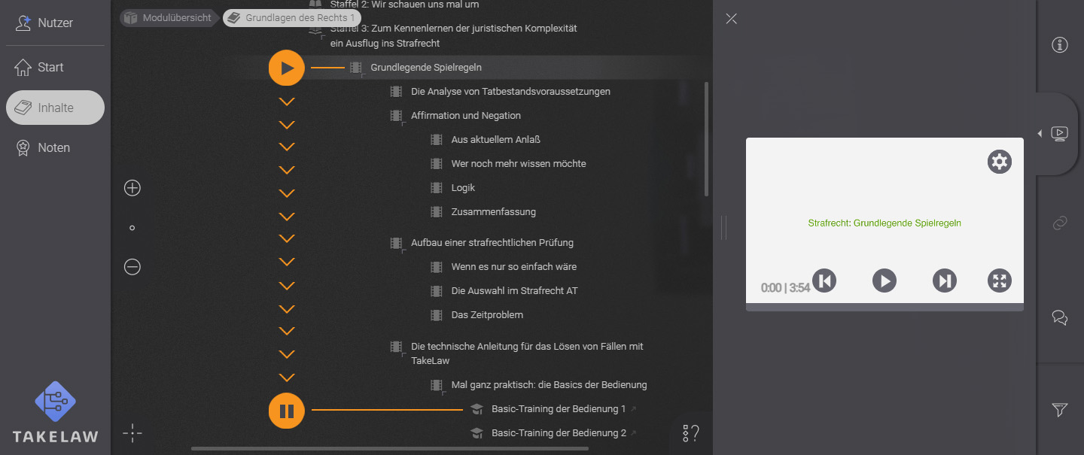Open video player settings gear
The width and height of the screenshot is (1084, 455).
(1000, 161)
